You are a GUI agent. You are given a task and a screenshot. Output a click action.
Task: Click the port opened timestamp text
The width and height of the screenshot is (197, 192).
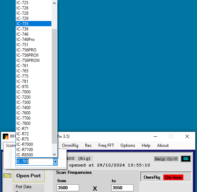click(x=109, y=165)
